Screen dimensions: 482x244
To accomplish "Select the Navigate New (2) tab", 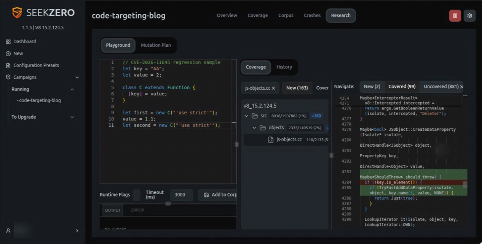I will click(x=372, y=87).
